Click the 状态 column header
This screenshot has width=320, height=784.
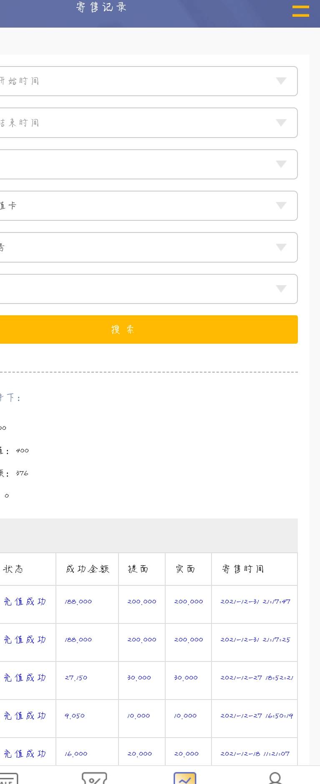click(13, 569)
